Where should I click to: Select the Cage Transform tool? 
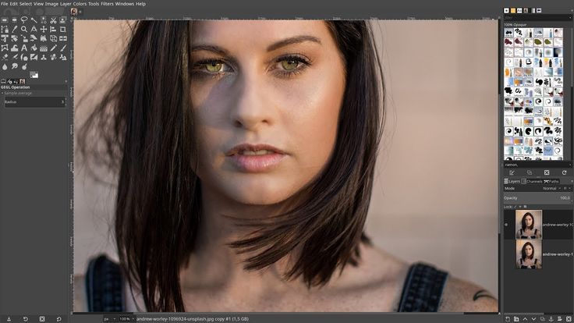tap(5, 48)
